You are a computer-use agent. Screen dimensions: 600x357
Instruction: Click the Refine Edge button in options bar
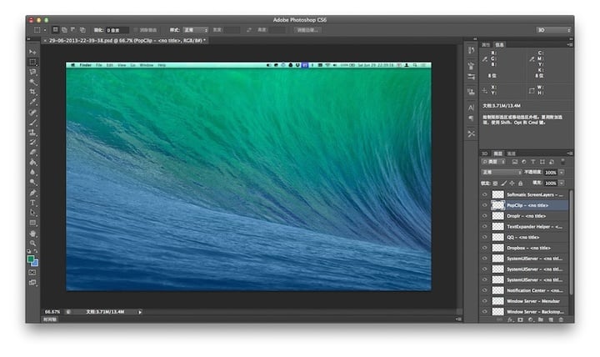point(307,29)
